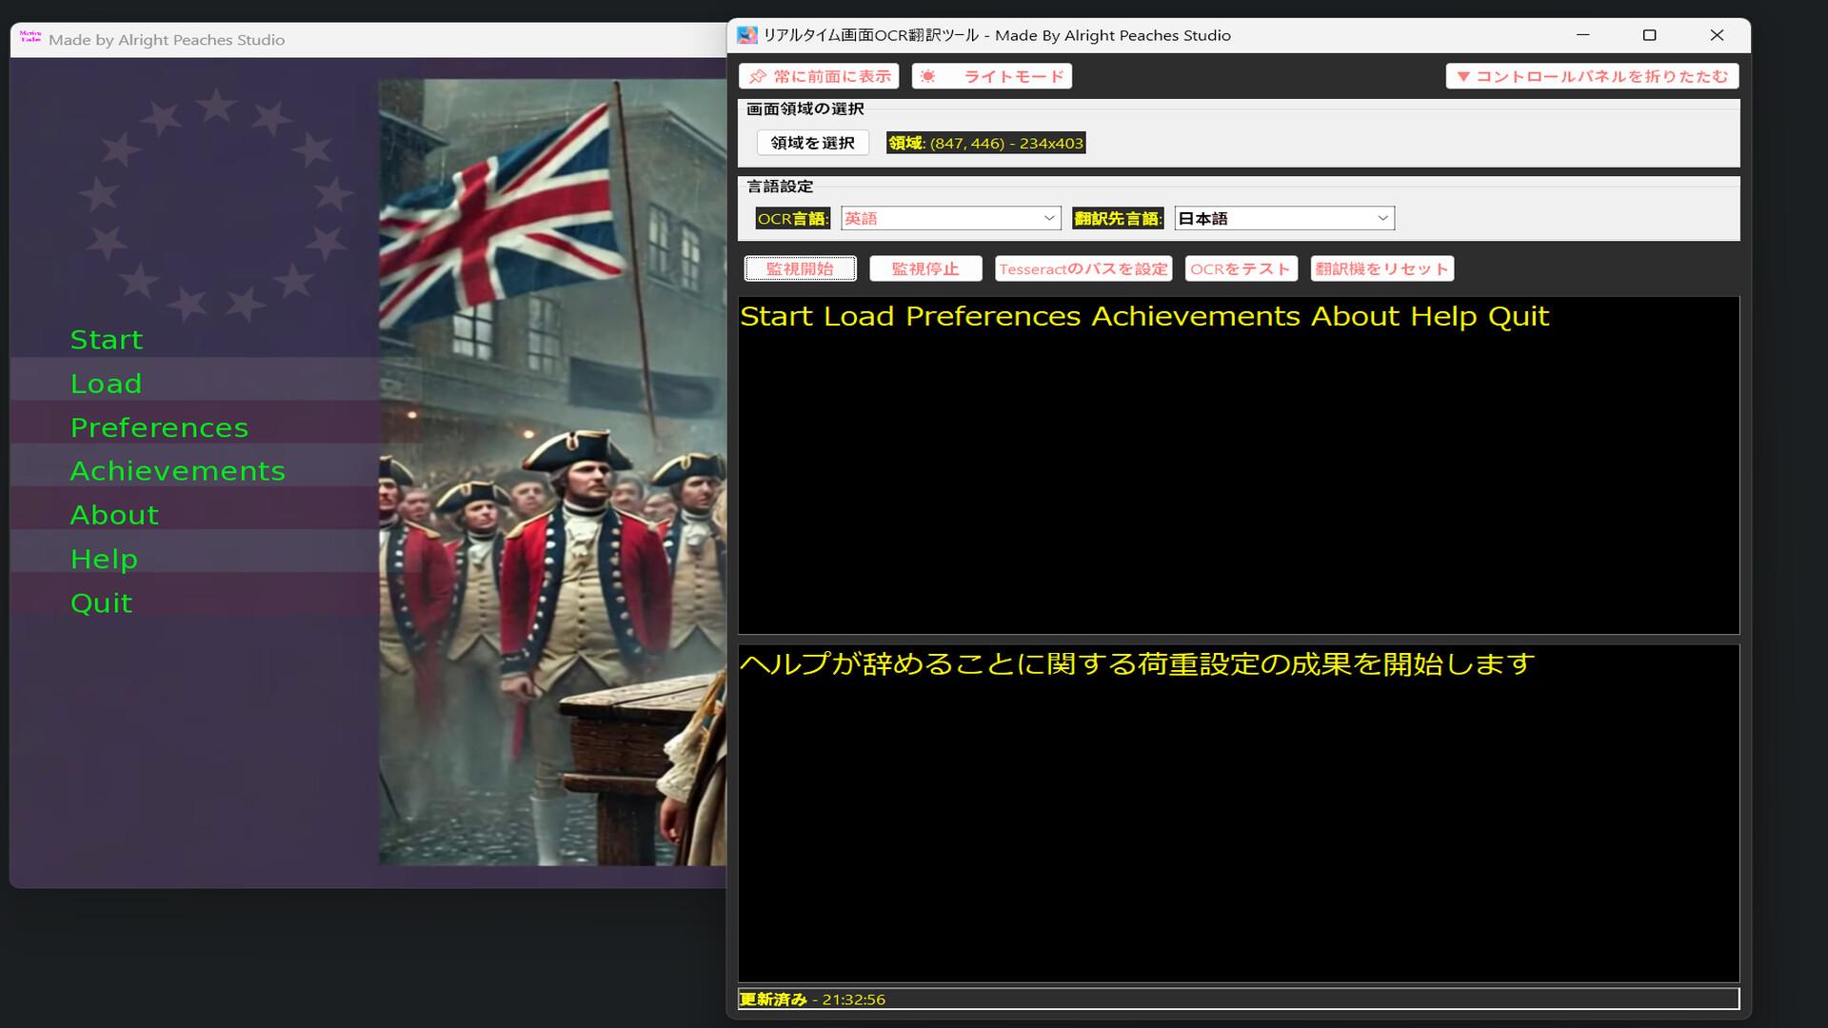Collapse the control panel
The width and height of the screenshot is (1828, 1028).
(x=1590, y=77)
